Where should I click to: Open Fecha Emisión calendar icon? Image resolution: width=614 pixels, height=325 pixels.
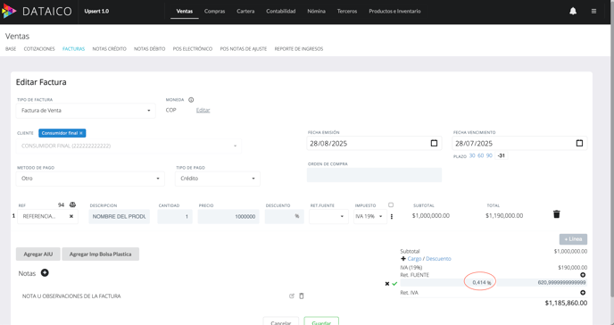434,143
